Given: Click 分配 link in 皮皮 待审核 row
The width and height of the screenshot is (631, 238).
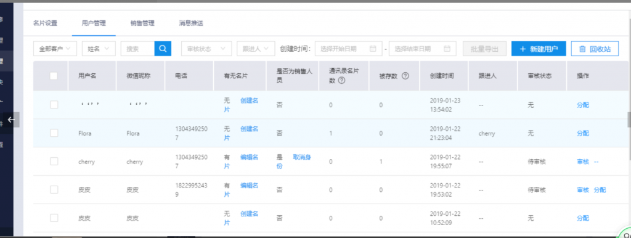Looking at the screenshot, I should coord(600,190).
